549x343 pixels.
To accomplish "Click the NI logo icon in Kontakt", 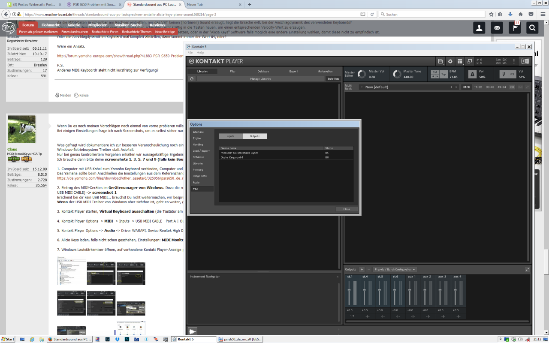I will pyautogui.click(x=525, y=61).
